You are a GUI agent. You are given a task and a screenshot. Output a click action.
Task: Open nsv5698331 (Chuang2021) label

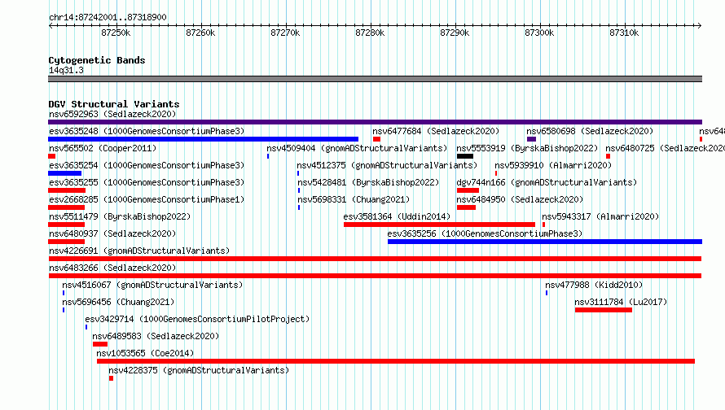tap(354, 199)
